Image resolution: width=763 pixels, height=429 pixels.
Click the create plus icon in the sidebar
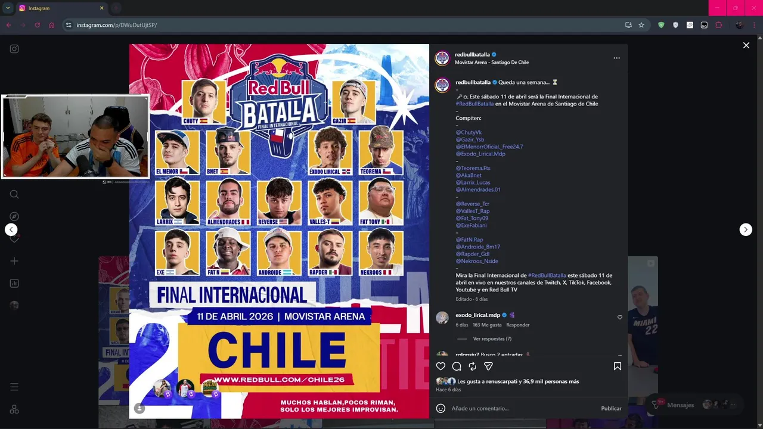[14, 261]
